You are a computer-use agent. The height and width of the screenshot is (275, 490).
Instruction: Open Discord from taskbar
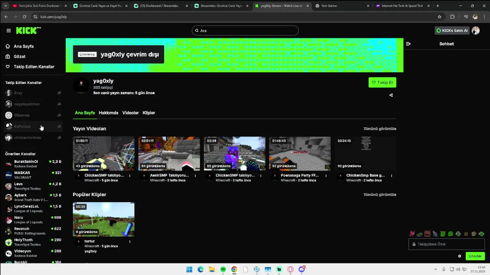302,270
